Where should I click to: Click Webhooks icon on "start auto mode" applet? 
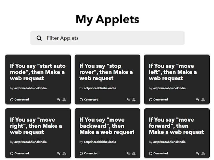point(64,100)
